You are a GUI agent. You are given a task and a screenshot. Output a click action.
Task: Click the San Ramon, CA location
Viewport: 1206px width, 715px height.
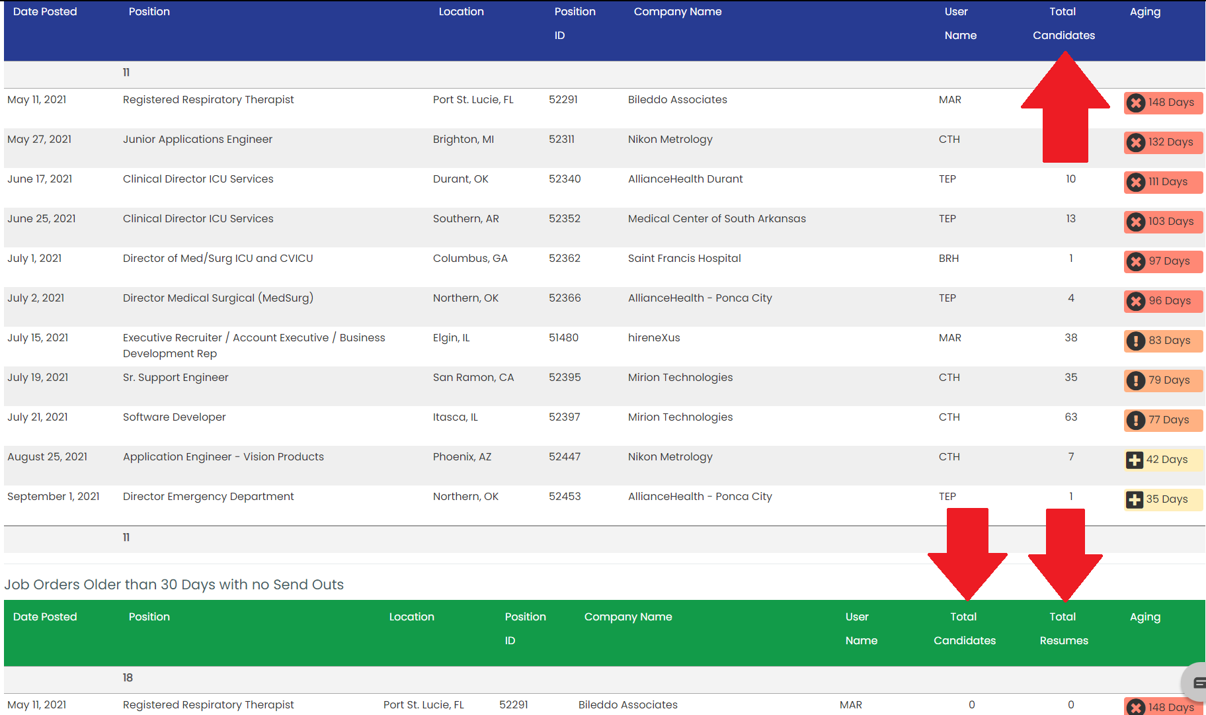click(473, 378)
